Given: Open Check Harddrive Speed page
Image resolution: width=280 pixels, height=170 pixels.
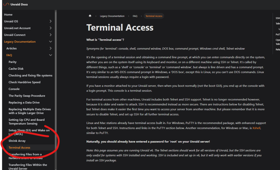Looking at the screenshot, I should (24, 82).
